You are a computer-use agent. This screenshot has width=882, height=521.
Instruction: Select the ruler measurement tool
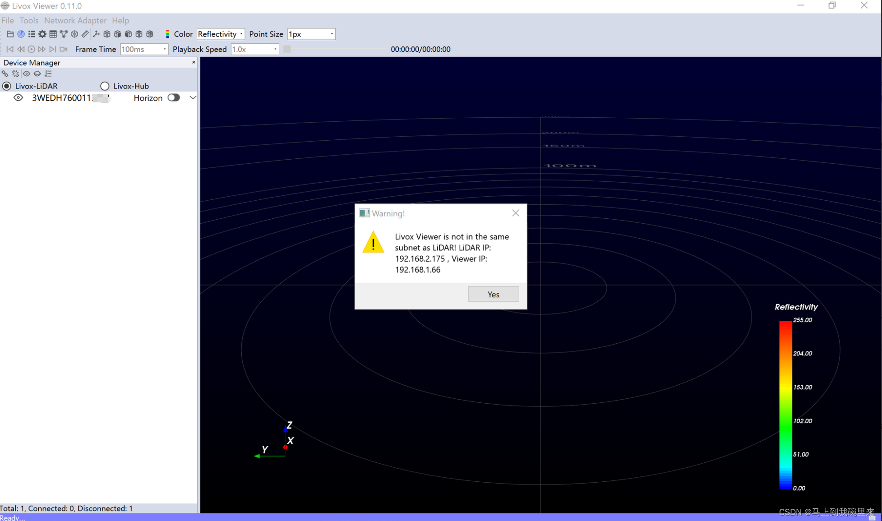coord(85,34)
